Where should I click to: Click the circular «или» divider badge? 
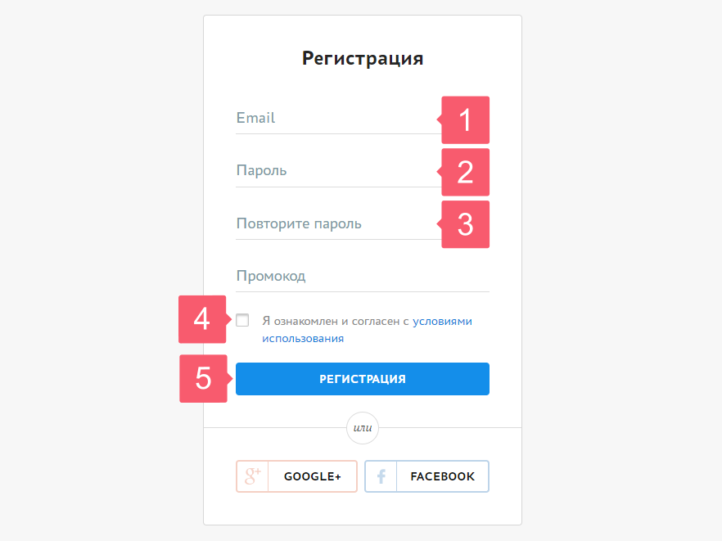(363, 428)
